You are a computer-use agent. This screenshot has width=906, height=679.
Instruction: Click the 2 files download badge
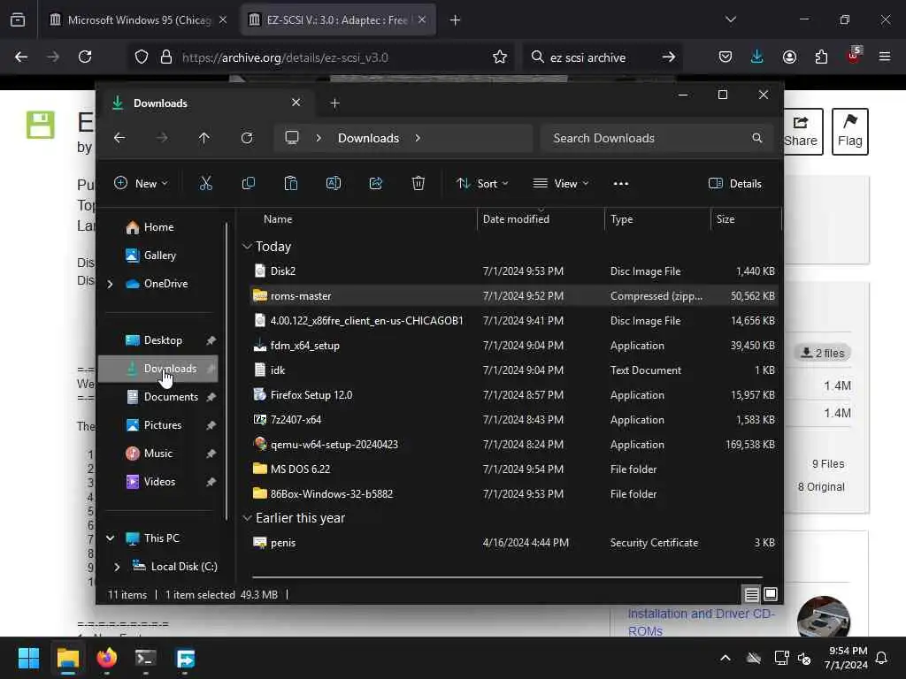[x=822, y=353]
